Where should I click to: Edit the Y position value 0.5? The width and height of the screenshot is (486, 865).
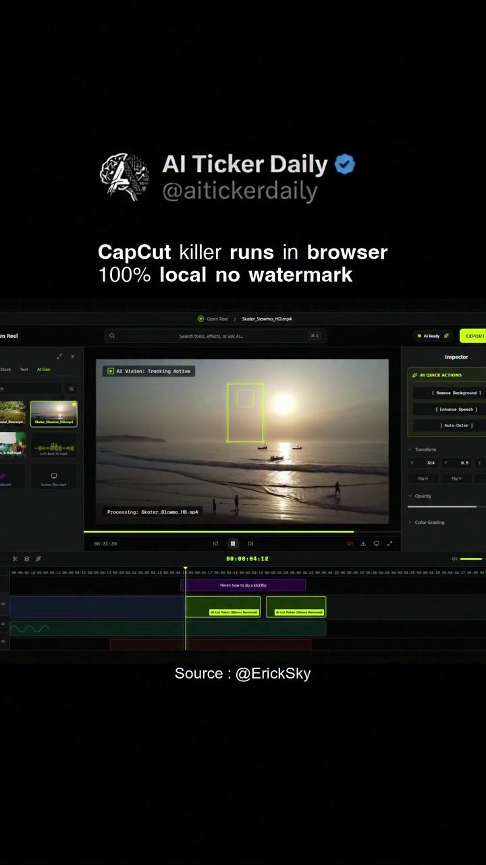[457, 463]
